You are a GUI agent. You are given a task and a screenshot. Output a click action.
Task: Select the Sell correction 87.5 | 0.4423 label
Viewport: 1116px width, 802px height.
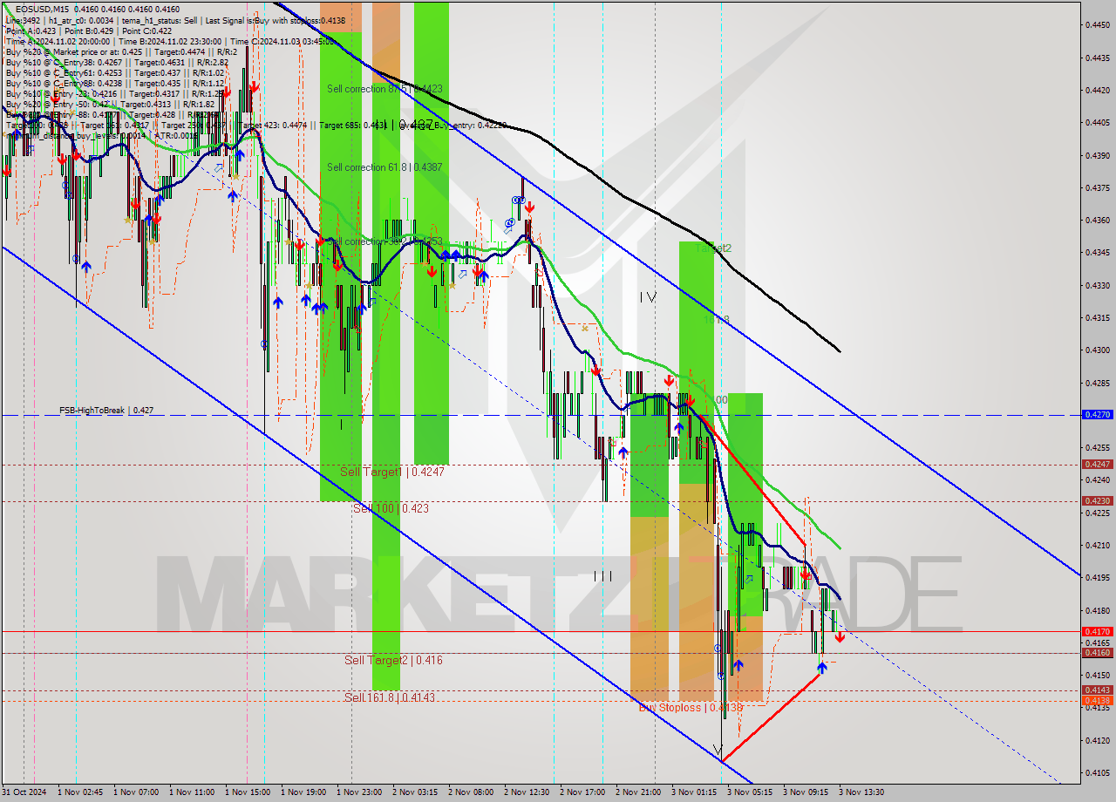pyautogui.click(x=385, y=89)
